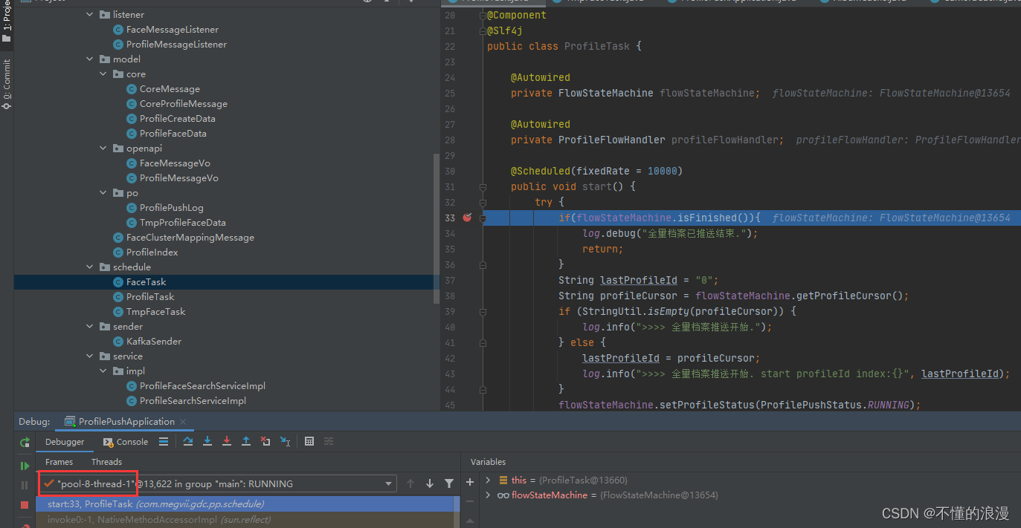
Task: Pause the running program
Action: 25,485
